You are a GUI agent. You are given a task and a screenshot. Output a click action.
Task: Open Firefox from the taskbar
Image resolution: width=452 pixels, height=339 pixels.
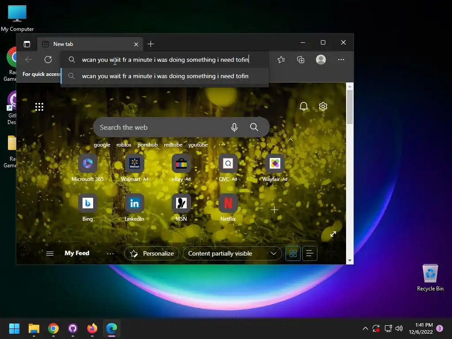tap(92, 328)
